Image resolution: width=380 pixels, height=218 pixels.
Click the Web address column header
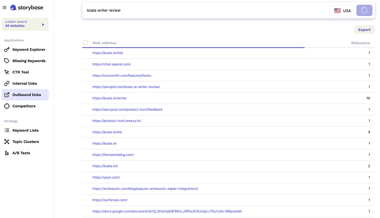(x=104, y=43)
